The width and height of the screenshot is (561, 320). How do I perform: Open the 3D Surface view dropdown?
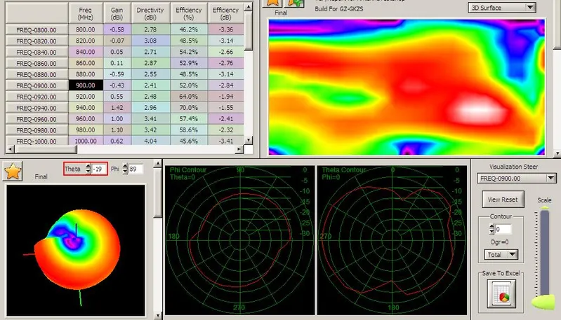pyautogui.click(x=501, y=8)
